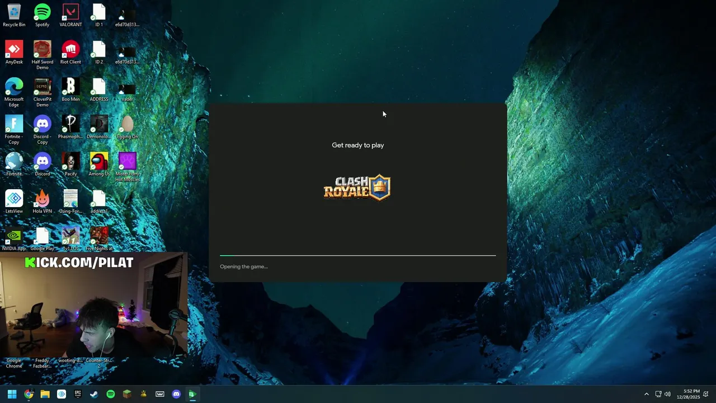Click the volume speaker tray icon

click(x=667, y=394)
